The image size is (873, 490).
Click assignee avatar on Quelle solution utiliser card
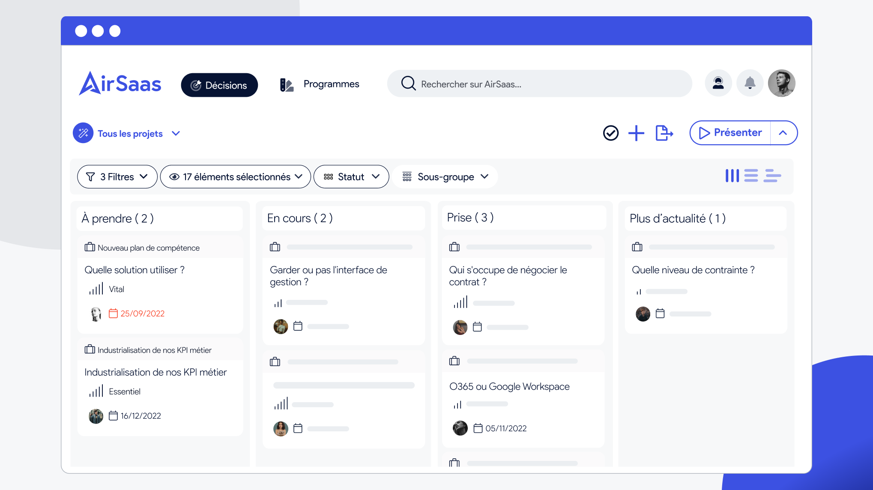coord(96,314)
